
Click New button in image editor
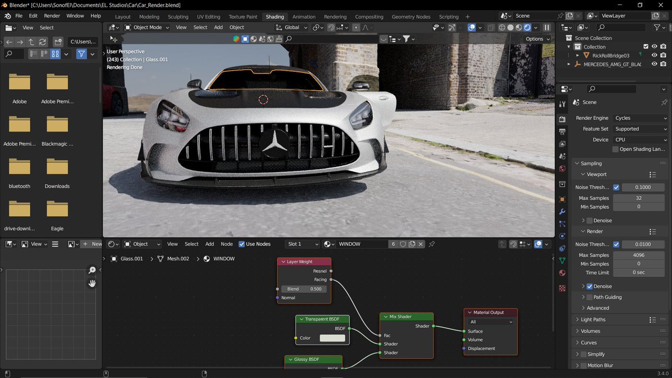point(92,244)
